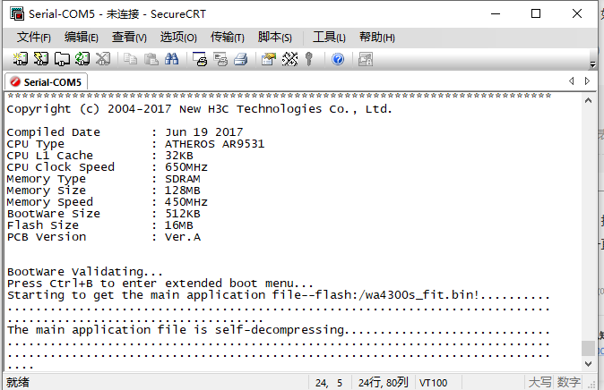Select the Serial-COM5 session tab
This screenshot has height=390, width=604.
[x=46, y=82]
